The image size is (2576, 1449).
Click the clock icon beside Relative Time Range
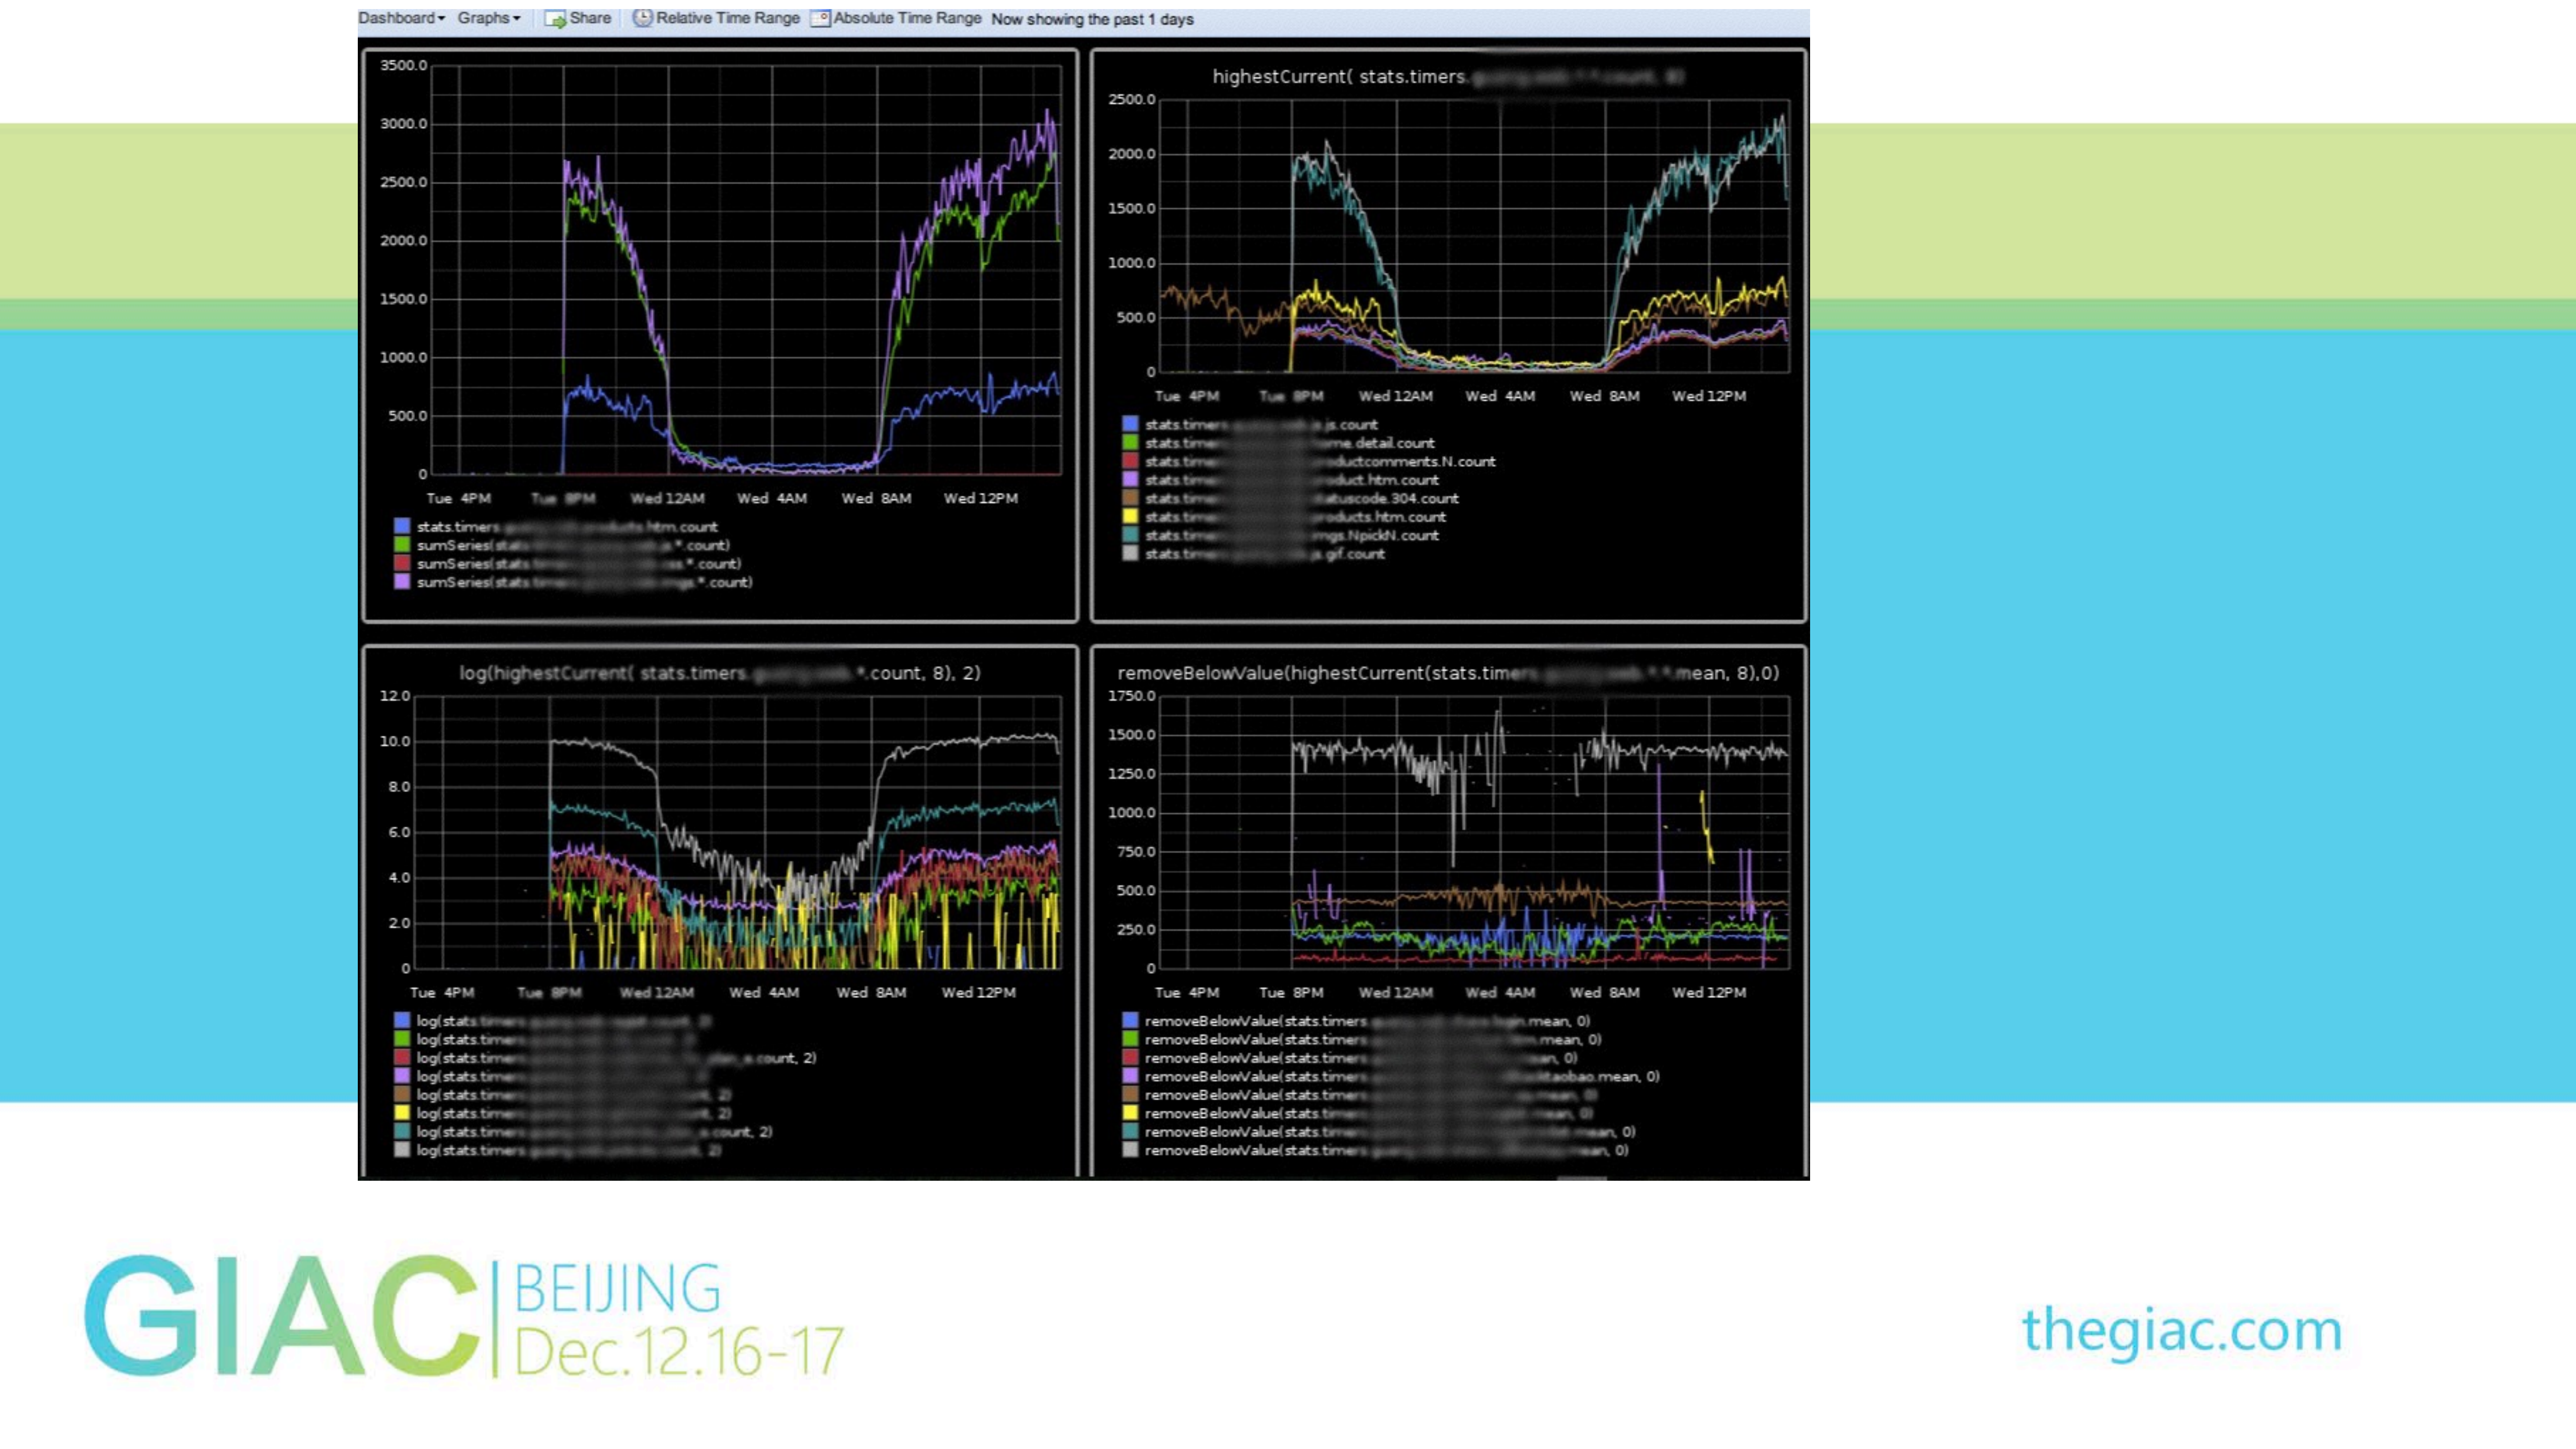(643, 18)
